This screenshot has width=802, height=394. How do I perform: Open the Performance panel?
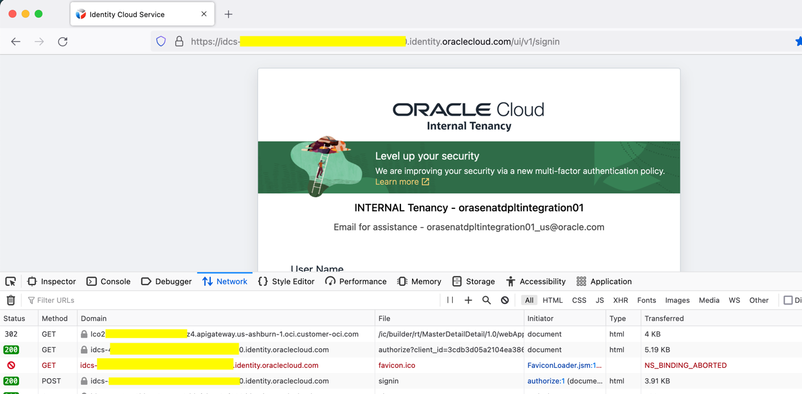coord(356,282)
